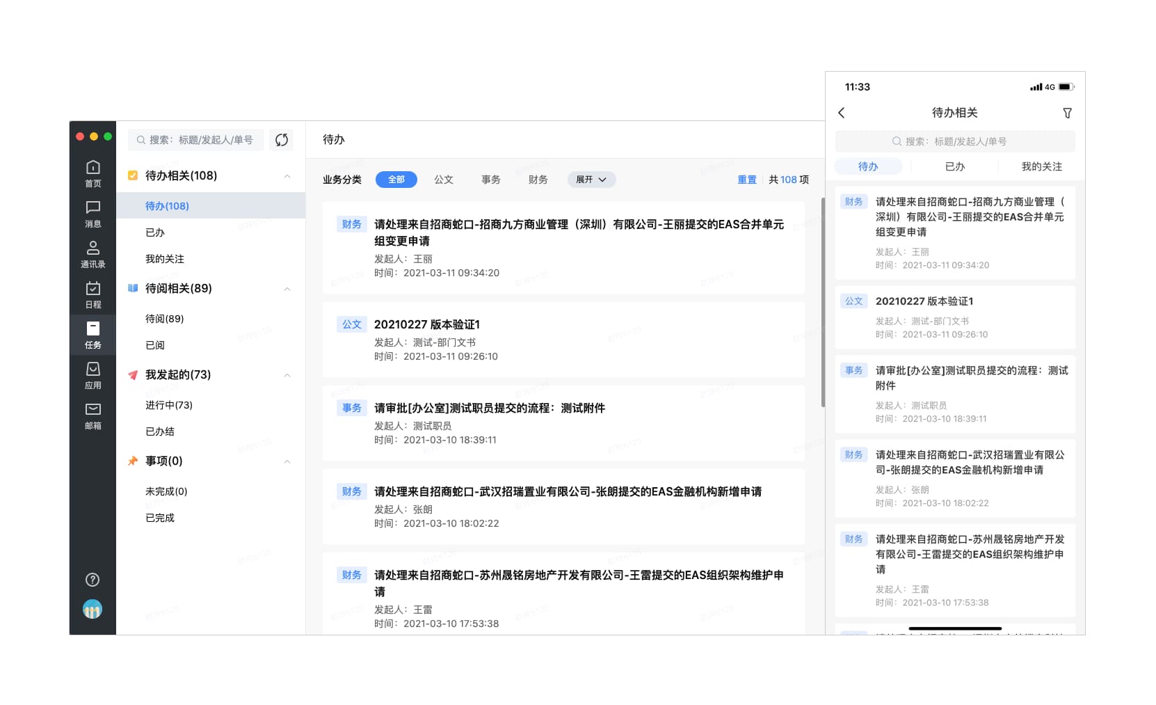
Task: Click the 重置 reset button
Action: (746, 180)
